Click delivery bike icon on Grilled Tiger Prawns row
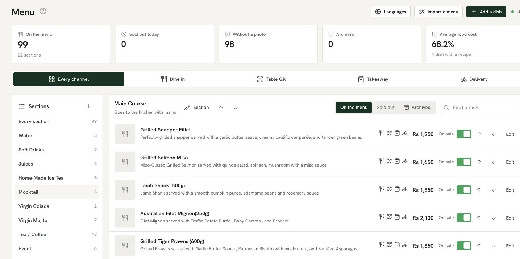The height and width of the screenshot is (259, 520). [x=405, y=245]
